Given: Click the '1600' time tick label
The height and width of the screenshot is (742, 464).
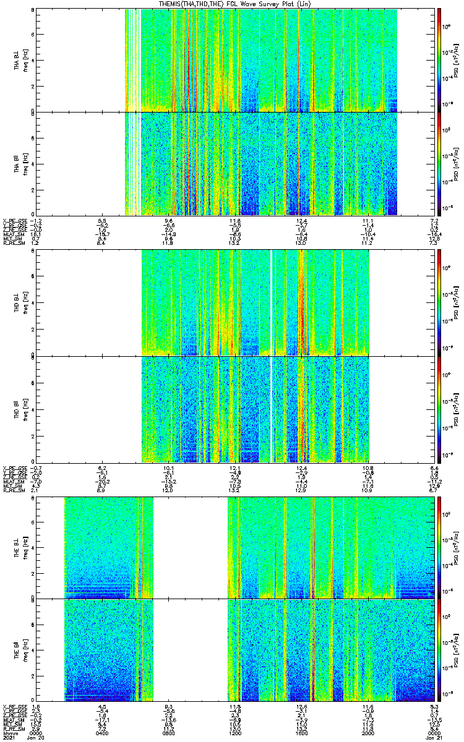Looking at the screenshot, I should (x=302, y=734).
